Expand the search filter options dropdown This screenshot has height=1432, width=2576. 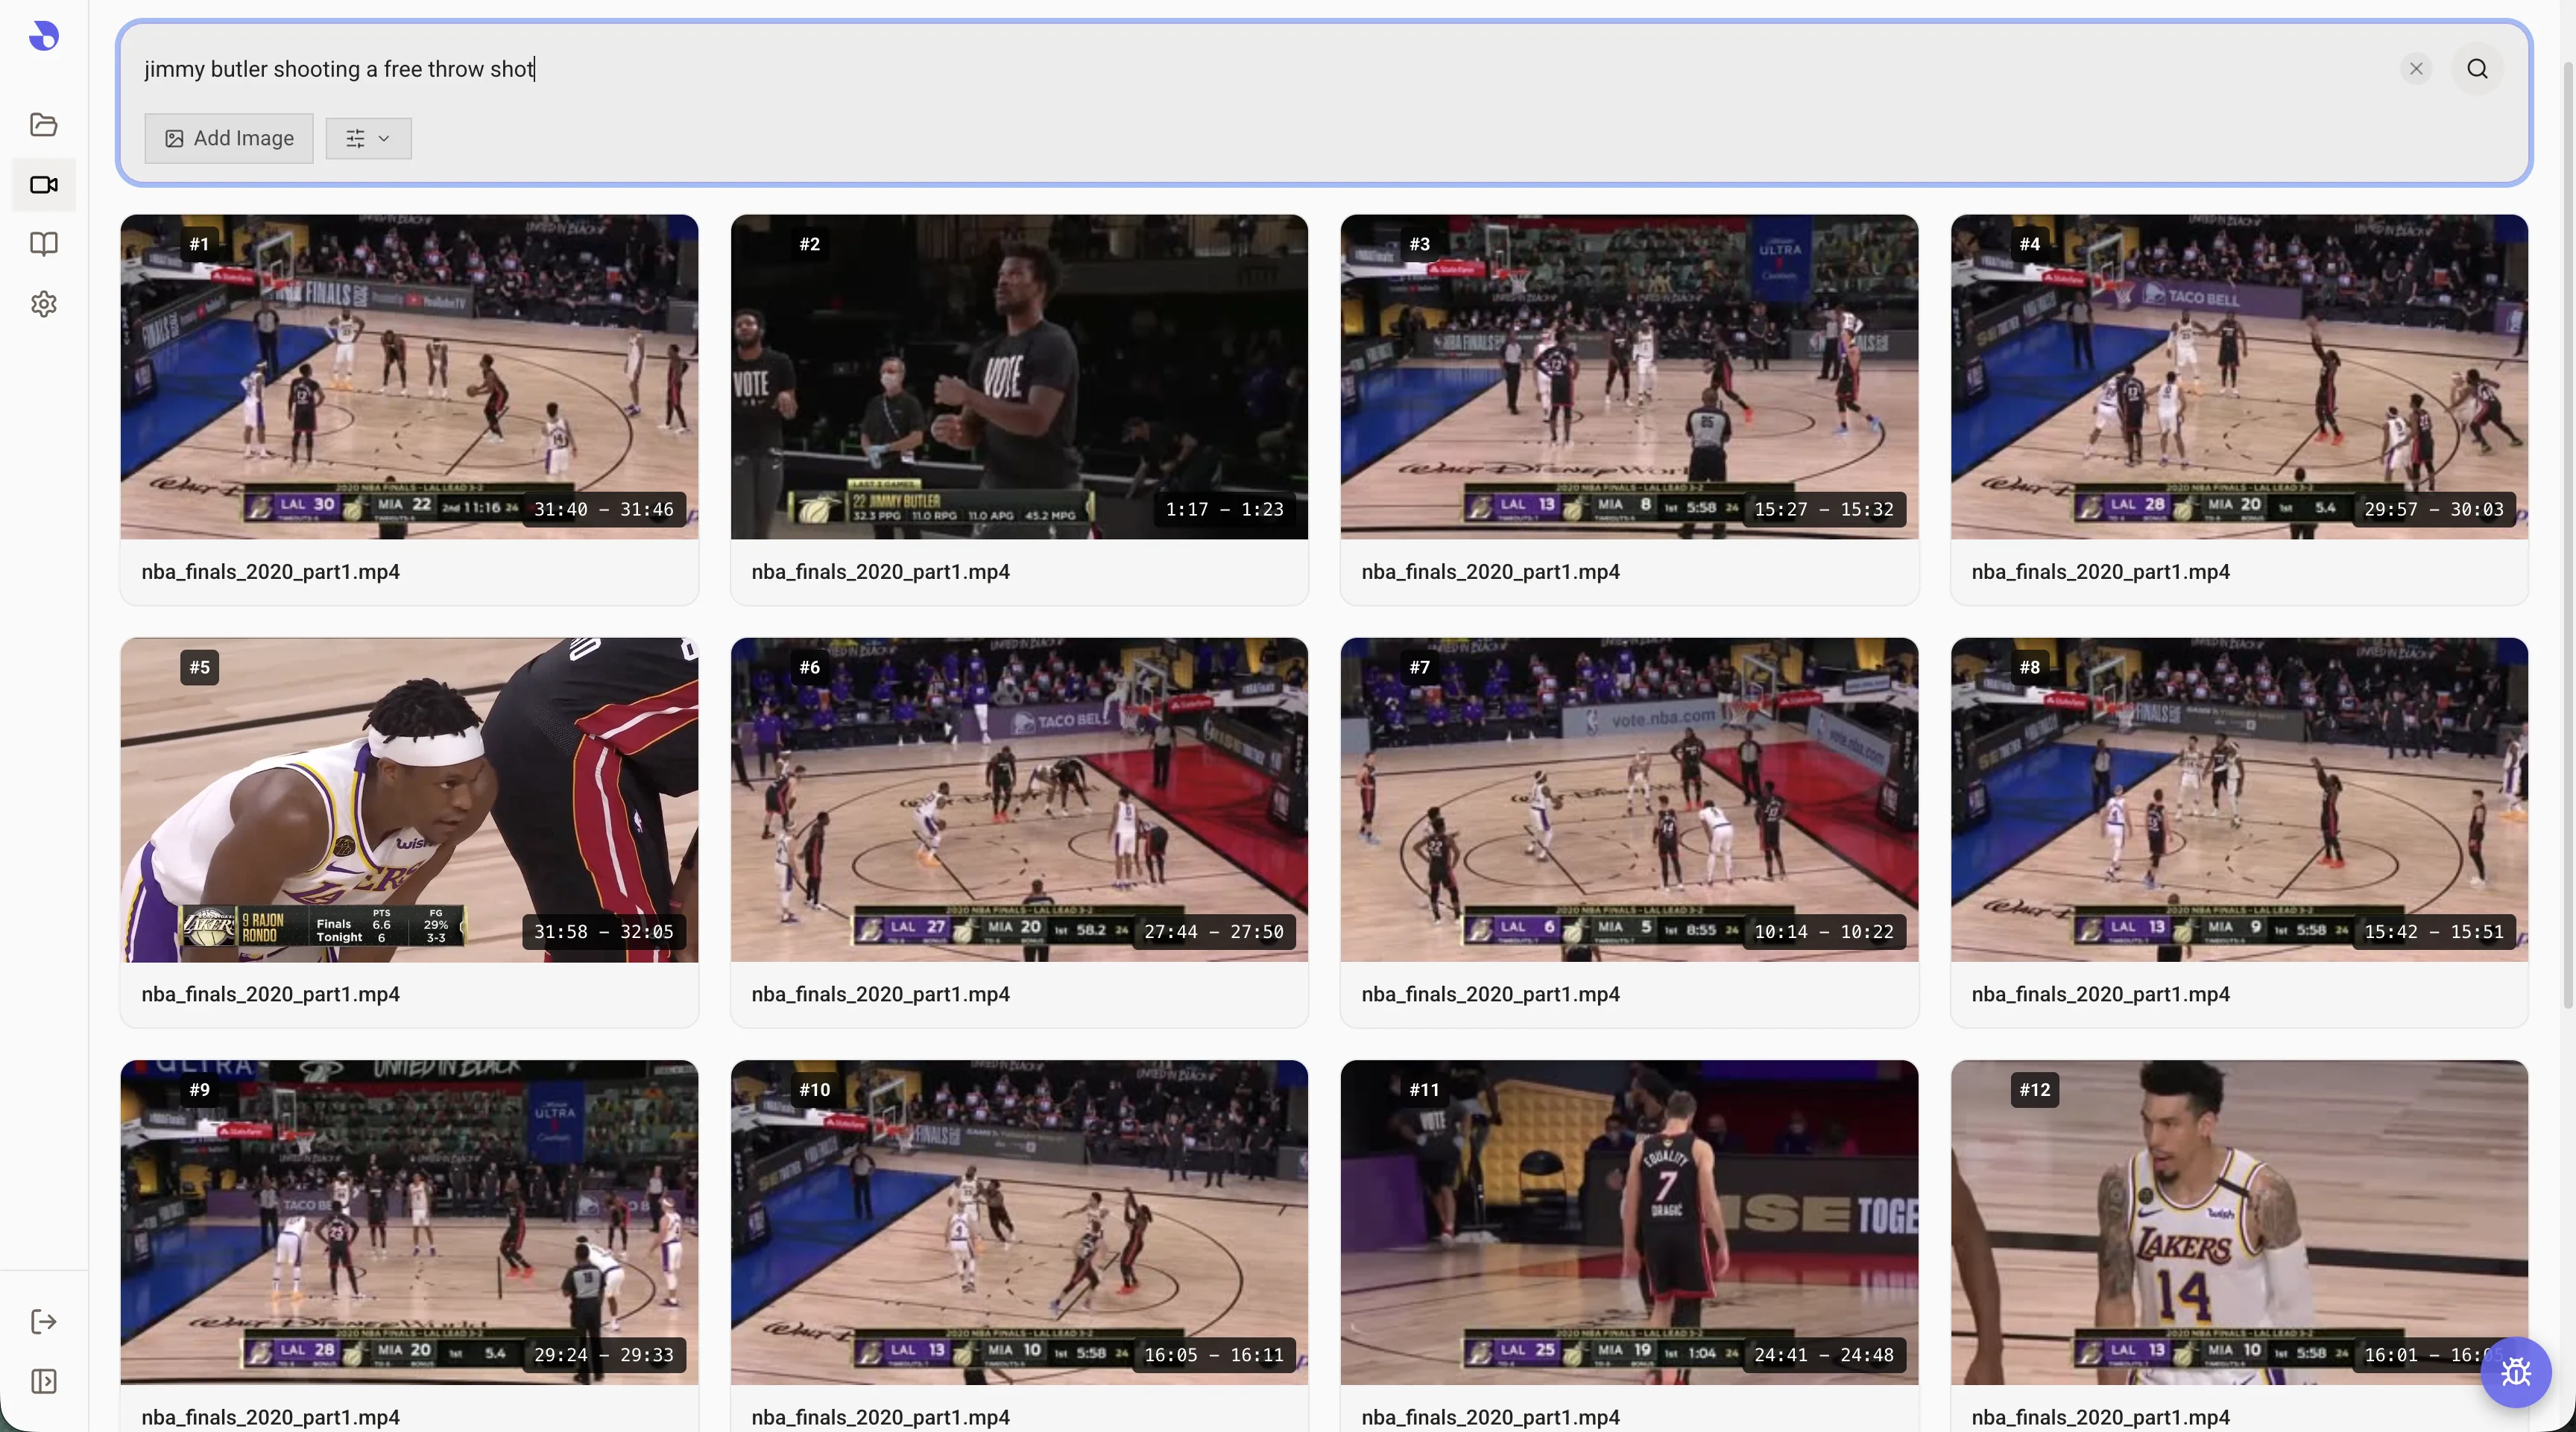(368, 139)
